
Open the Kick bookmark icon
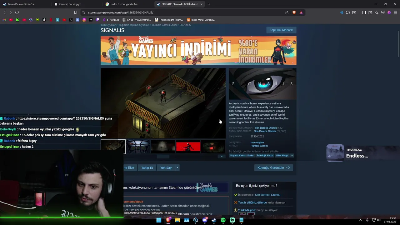pyautogui.click(x=17, y=20)
